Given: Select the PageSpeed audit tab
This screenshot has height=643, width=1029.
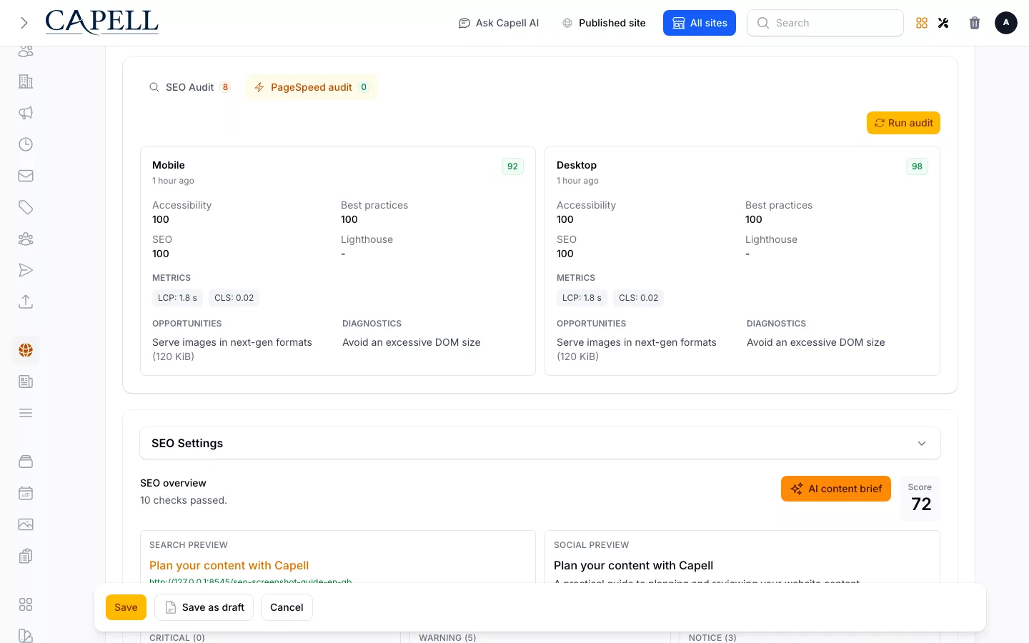Looking at the screenshot, I should click(311, 87).
